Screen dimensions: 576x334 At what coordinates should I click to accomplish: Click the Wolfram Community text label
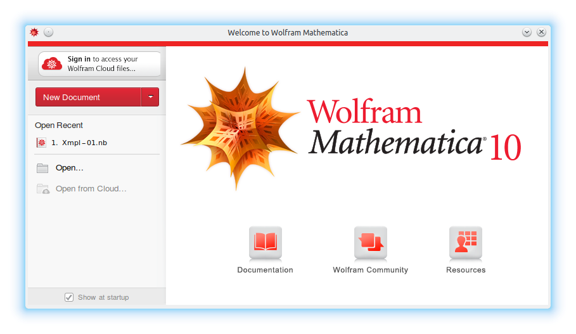click(x=370, y=270)
